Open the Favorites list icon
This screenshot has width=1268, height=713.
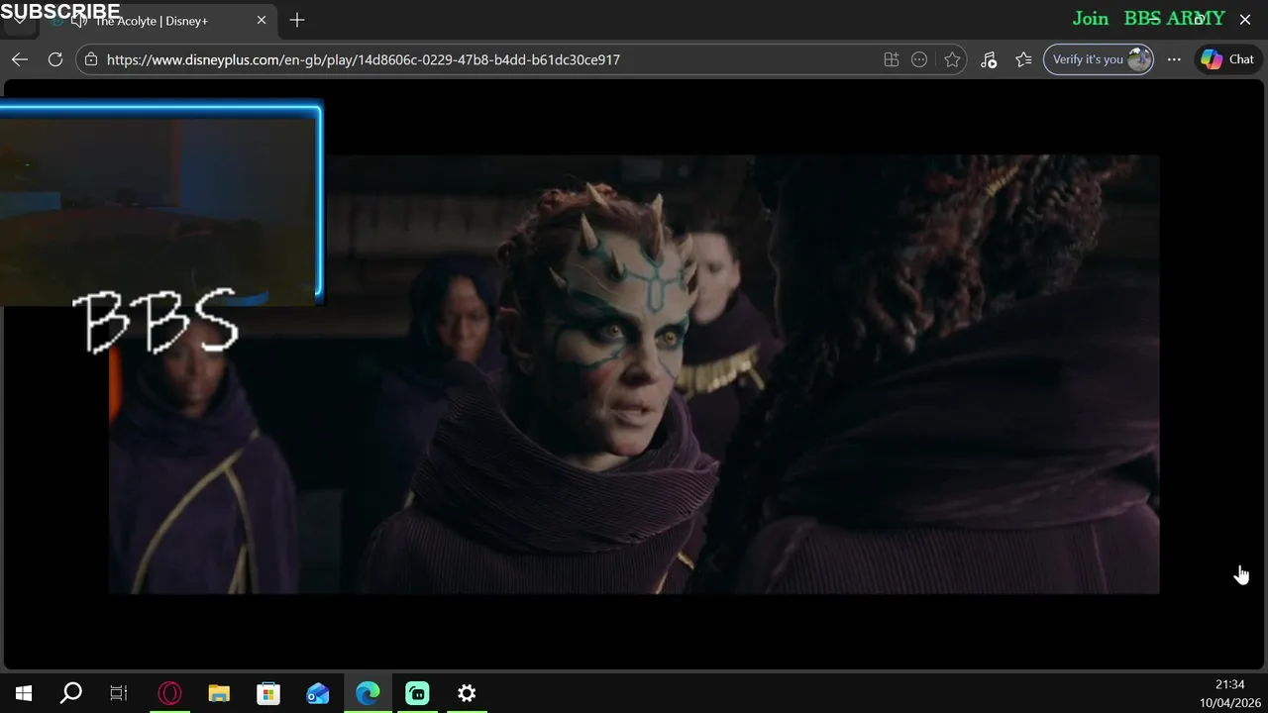tap(1023, 59)
